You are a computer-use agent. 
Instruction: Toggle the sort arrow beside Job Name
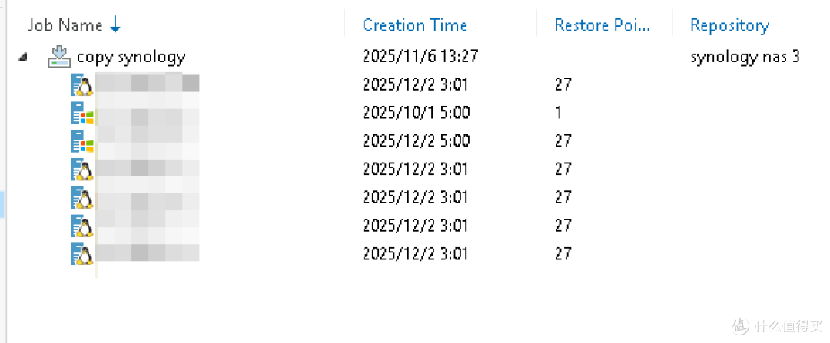tap(115, 25)
